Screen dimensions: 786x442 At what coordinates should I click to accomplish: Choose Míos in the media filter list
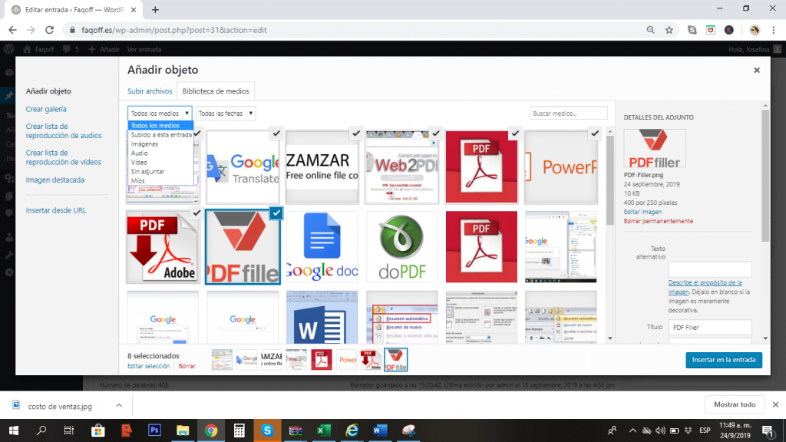160,180
